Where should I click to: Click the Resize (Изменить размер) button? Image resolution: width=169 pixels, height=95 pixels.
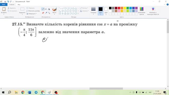click(x=33, y=11)
